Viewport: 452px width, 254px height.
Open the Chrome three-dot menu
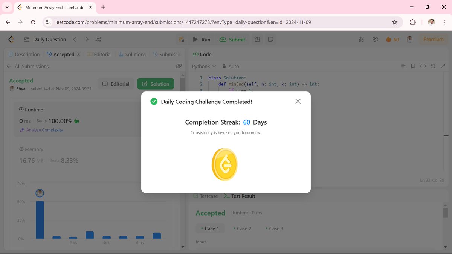[444, 22]
